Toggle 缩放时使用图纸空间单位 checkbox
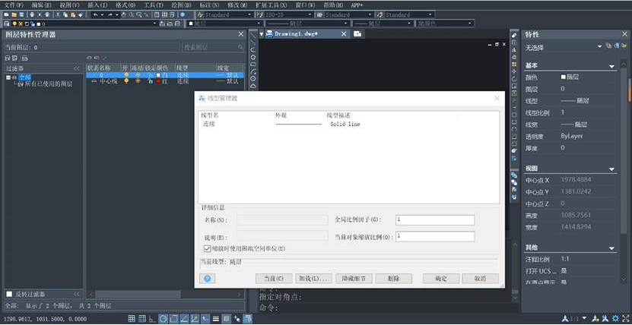 [208, 248]
